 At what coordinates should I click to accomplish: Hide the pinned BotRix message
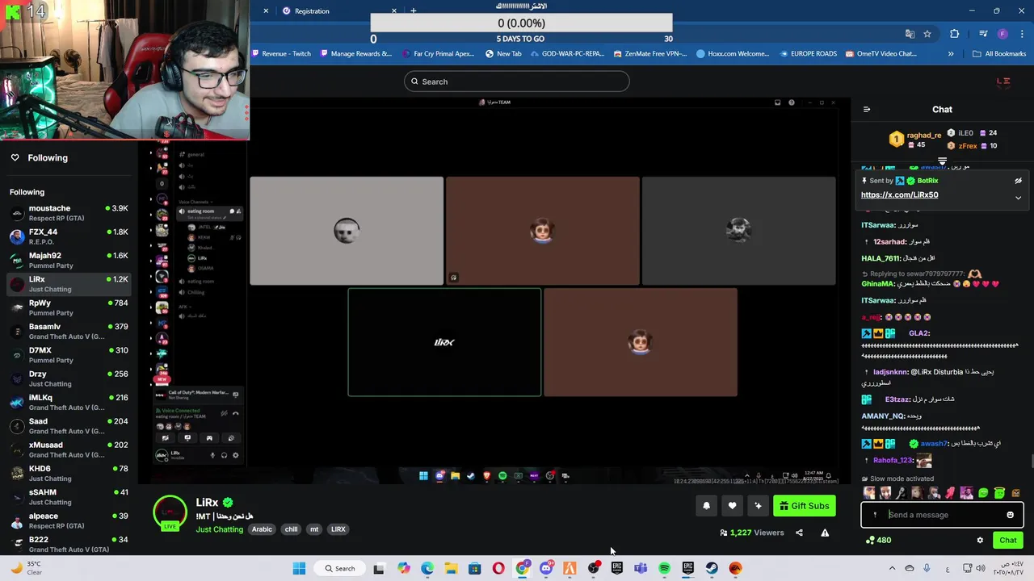(x=1018, y=181)
